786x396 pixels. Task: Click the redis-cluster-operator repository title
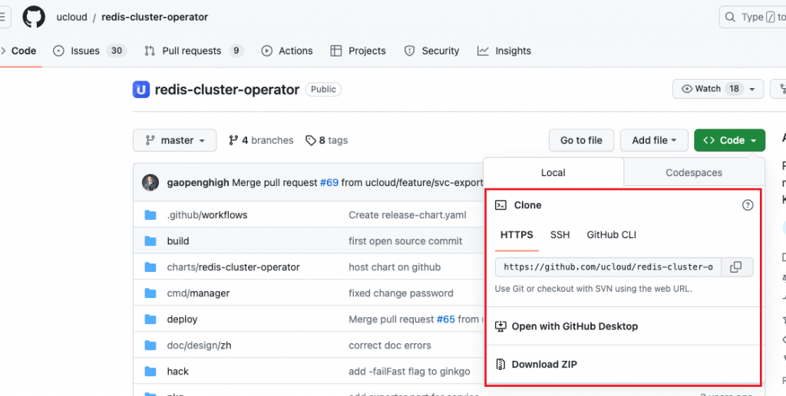pyautogui.click(x=227, y=90)
